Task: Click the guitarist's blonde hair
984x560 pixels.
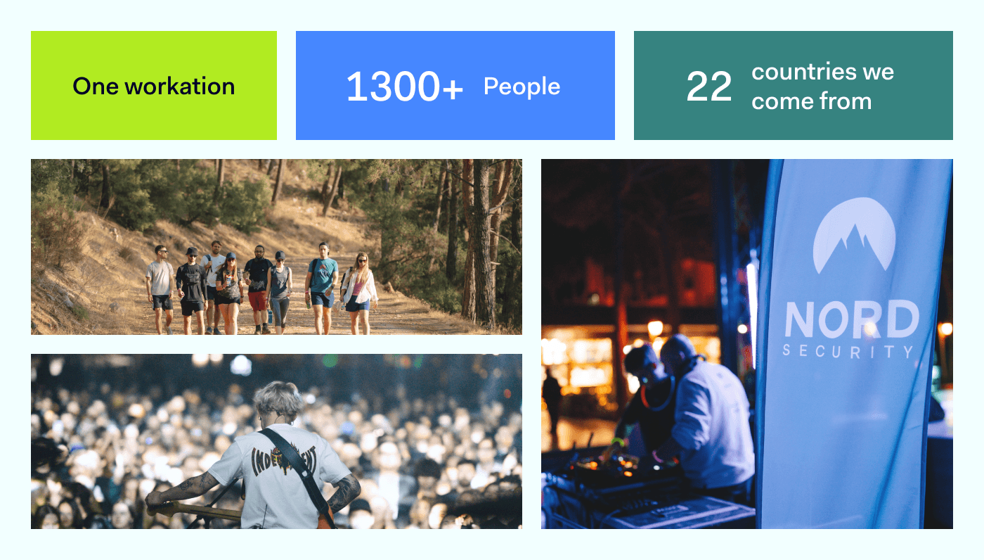Action: coord(278,402)
